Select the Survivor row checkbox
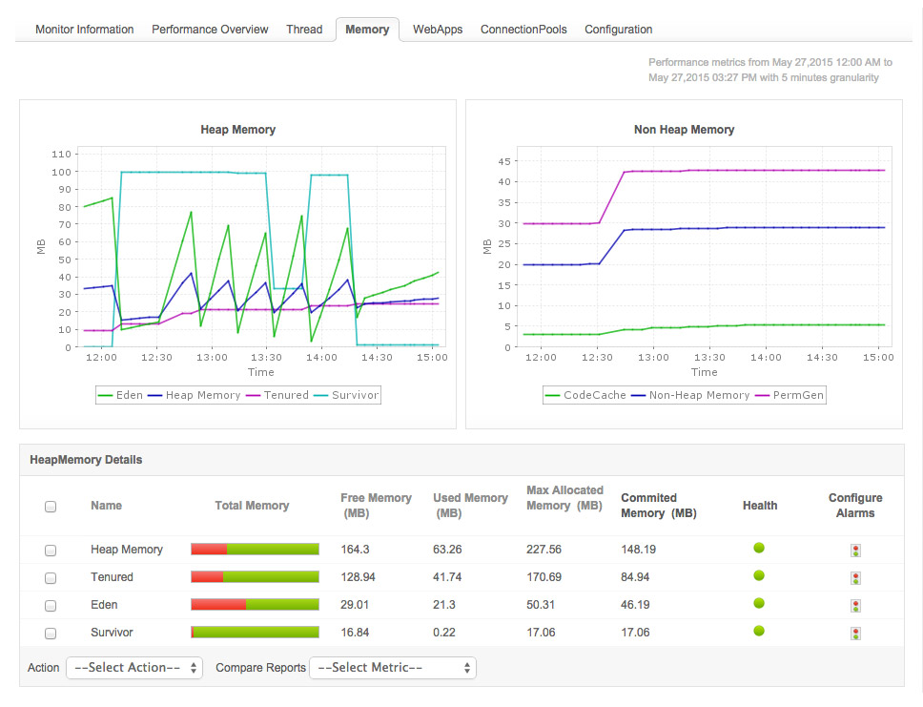923x707 pixels. tap(51, 634)
